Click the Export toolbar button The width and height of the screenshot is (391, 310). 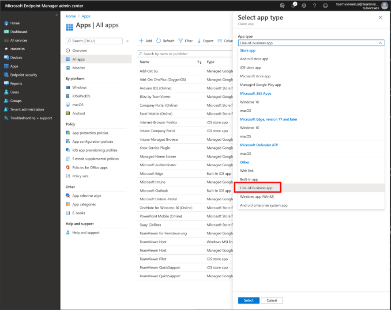pos(205,41)
